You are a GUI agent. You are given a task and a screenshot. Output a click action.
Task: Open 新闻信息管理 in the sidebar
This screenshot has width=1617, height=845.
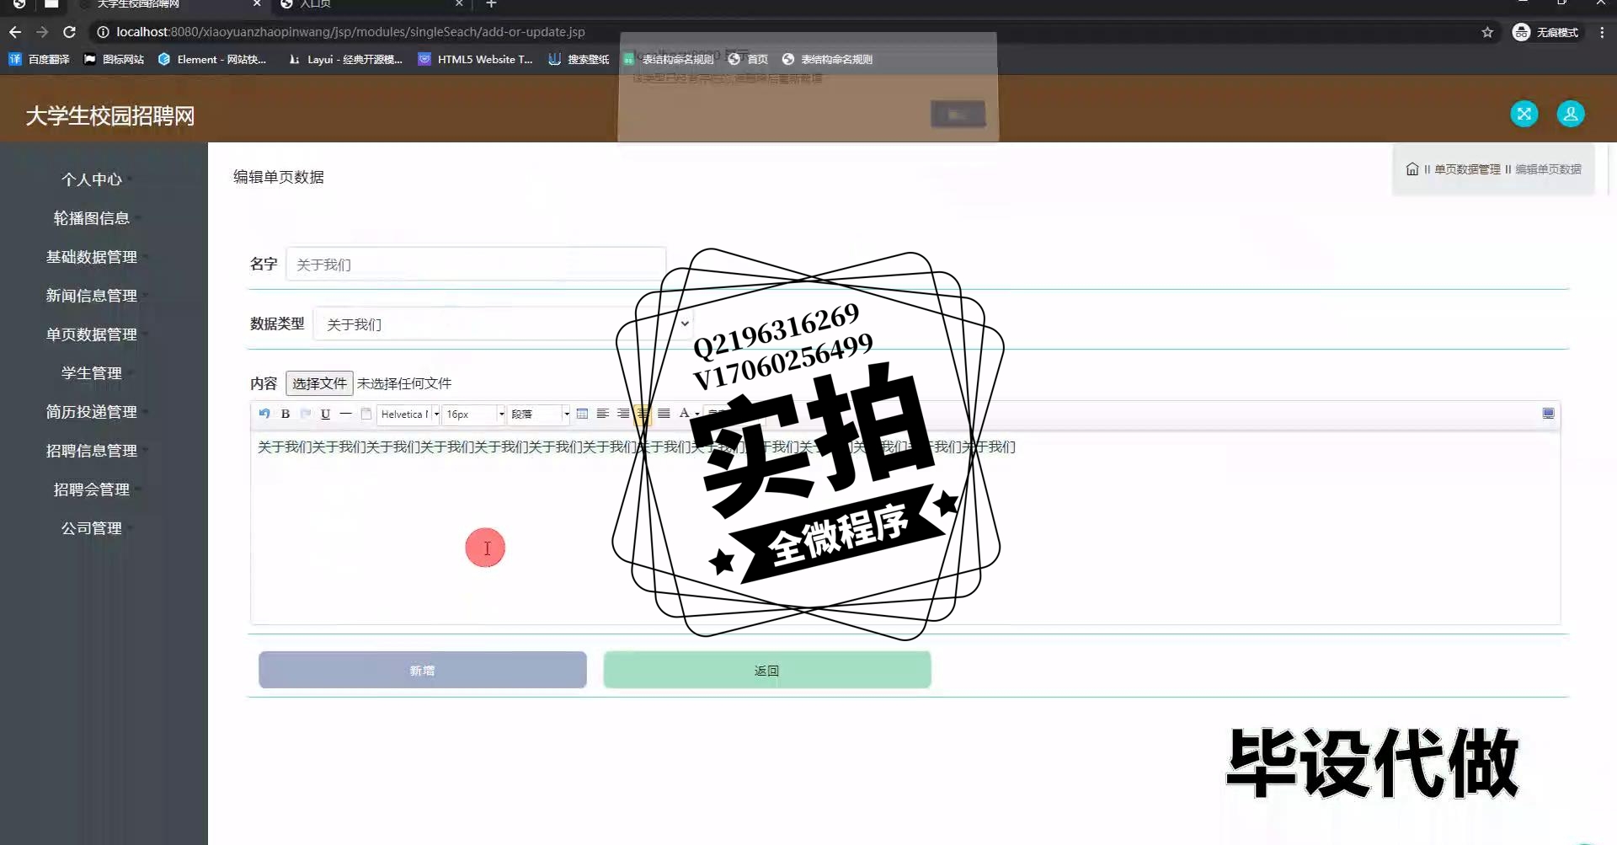(x=92, y=296)
